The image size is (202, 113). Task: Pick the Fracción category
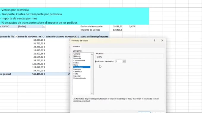point(77,69)
